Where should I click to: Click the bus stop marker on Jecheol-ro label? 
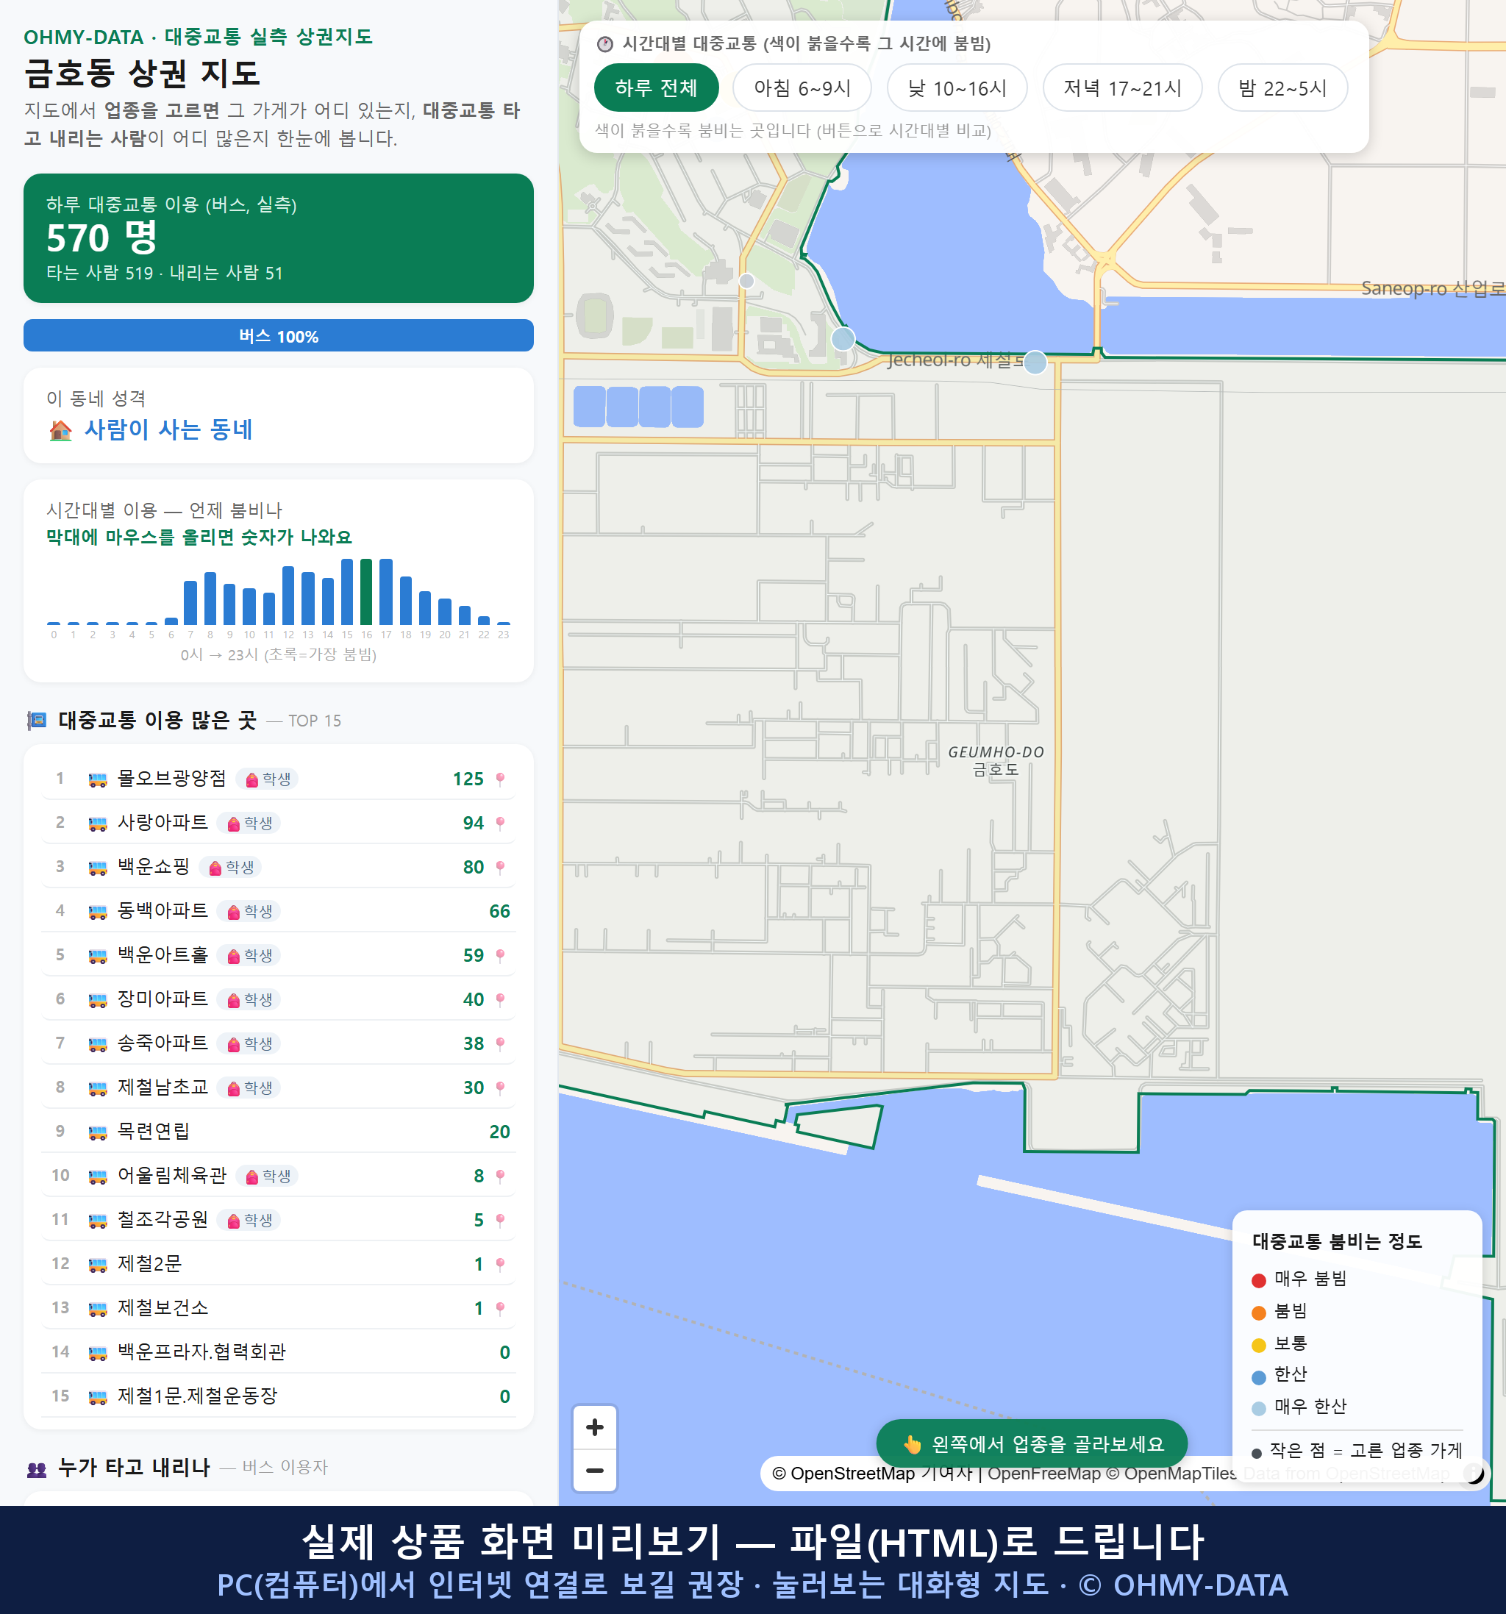coord(1035,362)
